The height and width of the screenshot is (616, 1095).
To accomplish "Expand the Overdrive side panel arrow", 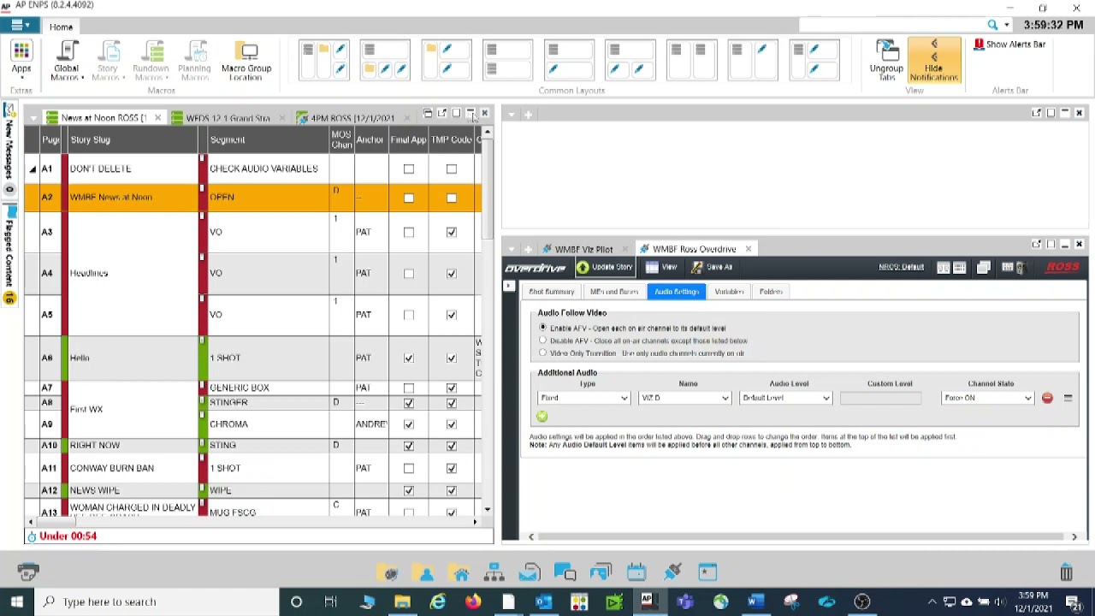I will coord(510,285).
